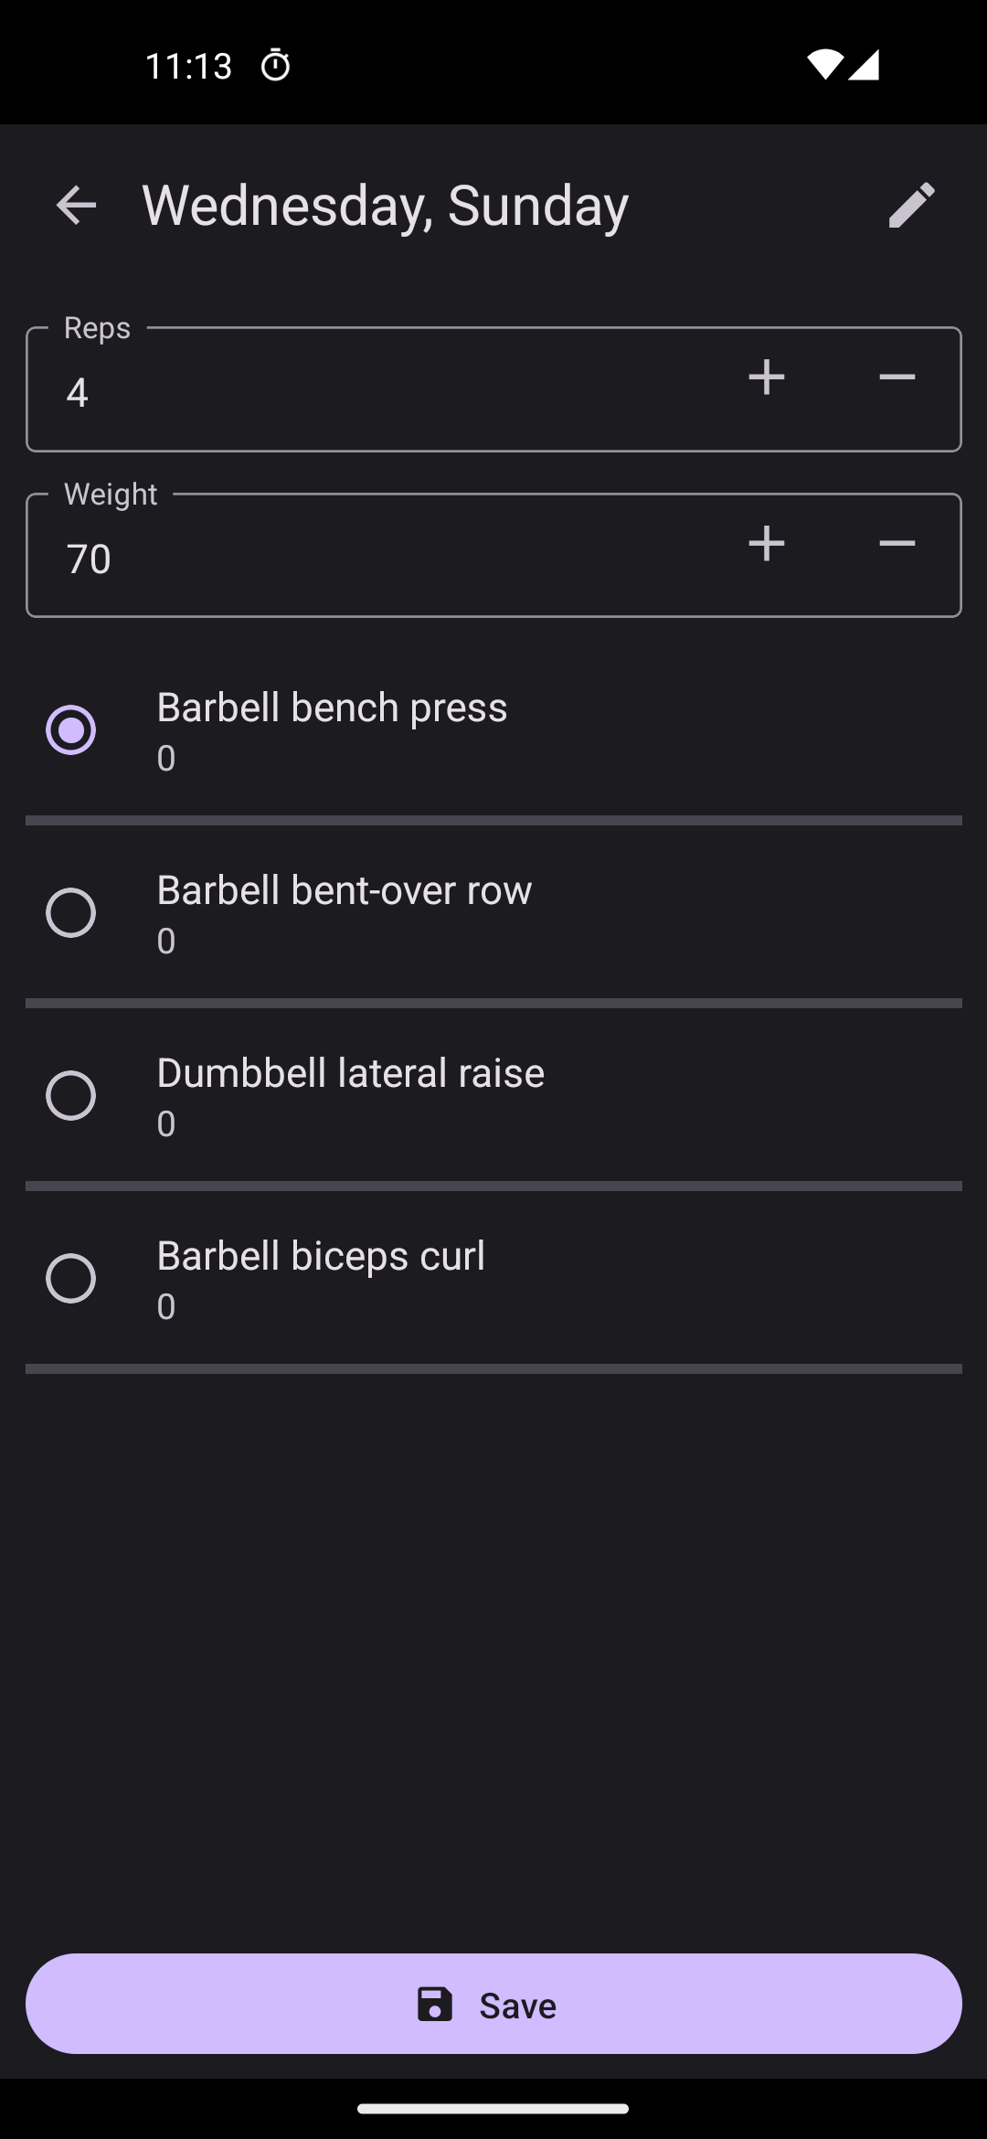The image size is (987, 2139).
Task: Select Barbell bench press radio button
Action: pyautogui.click(x=71, y=729)
